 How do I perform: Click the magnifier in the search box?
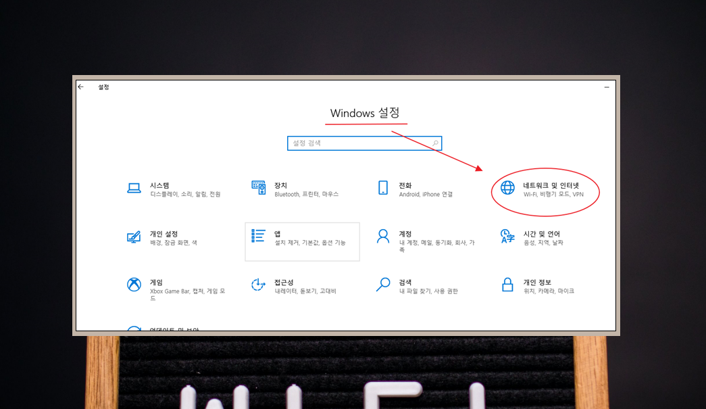435,143
